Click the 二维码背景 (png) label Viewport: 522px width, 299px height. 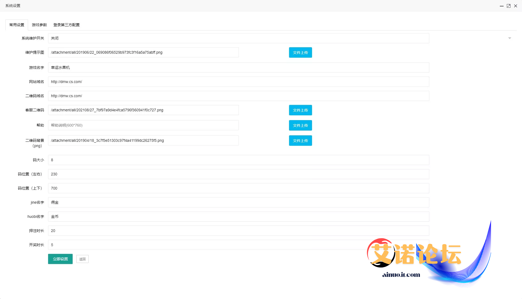pyautogui.click(x=35, y=143)
